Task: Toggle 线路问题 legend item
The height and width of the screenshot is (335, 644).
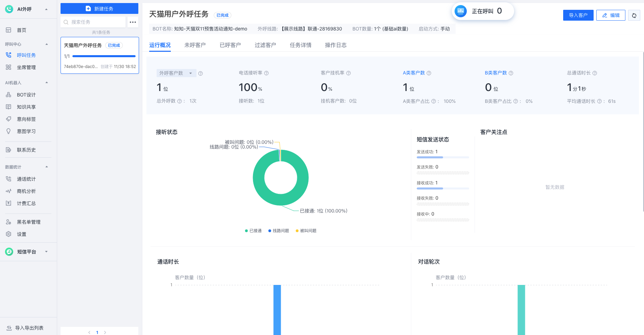Action: click(279, 231)
